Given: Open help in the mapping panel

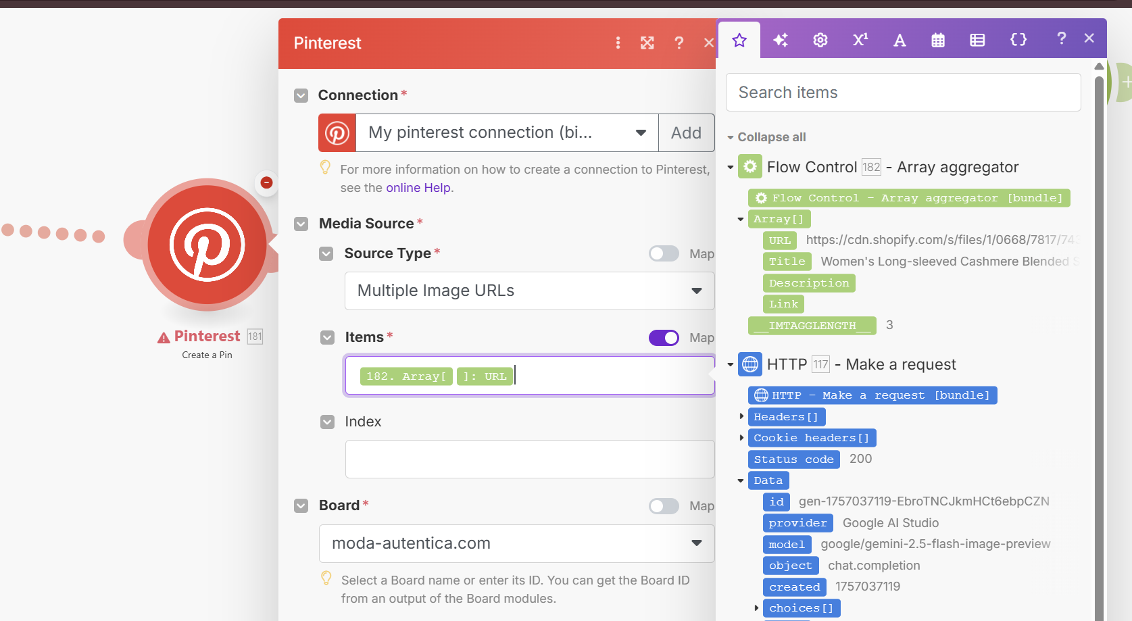Looking at the screenshot, I should (1062, 39).
